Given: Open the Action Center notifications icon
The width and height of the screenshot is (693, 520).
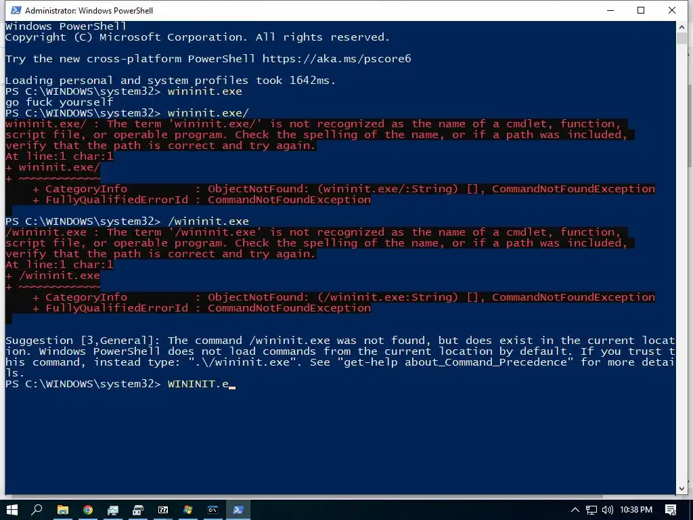Looking at the screenshot, I should point(671,510).
